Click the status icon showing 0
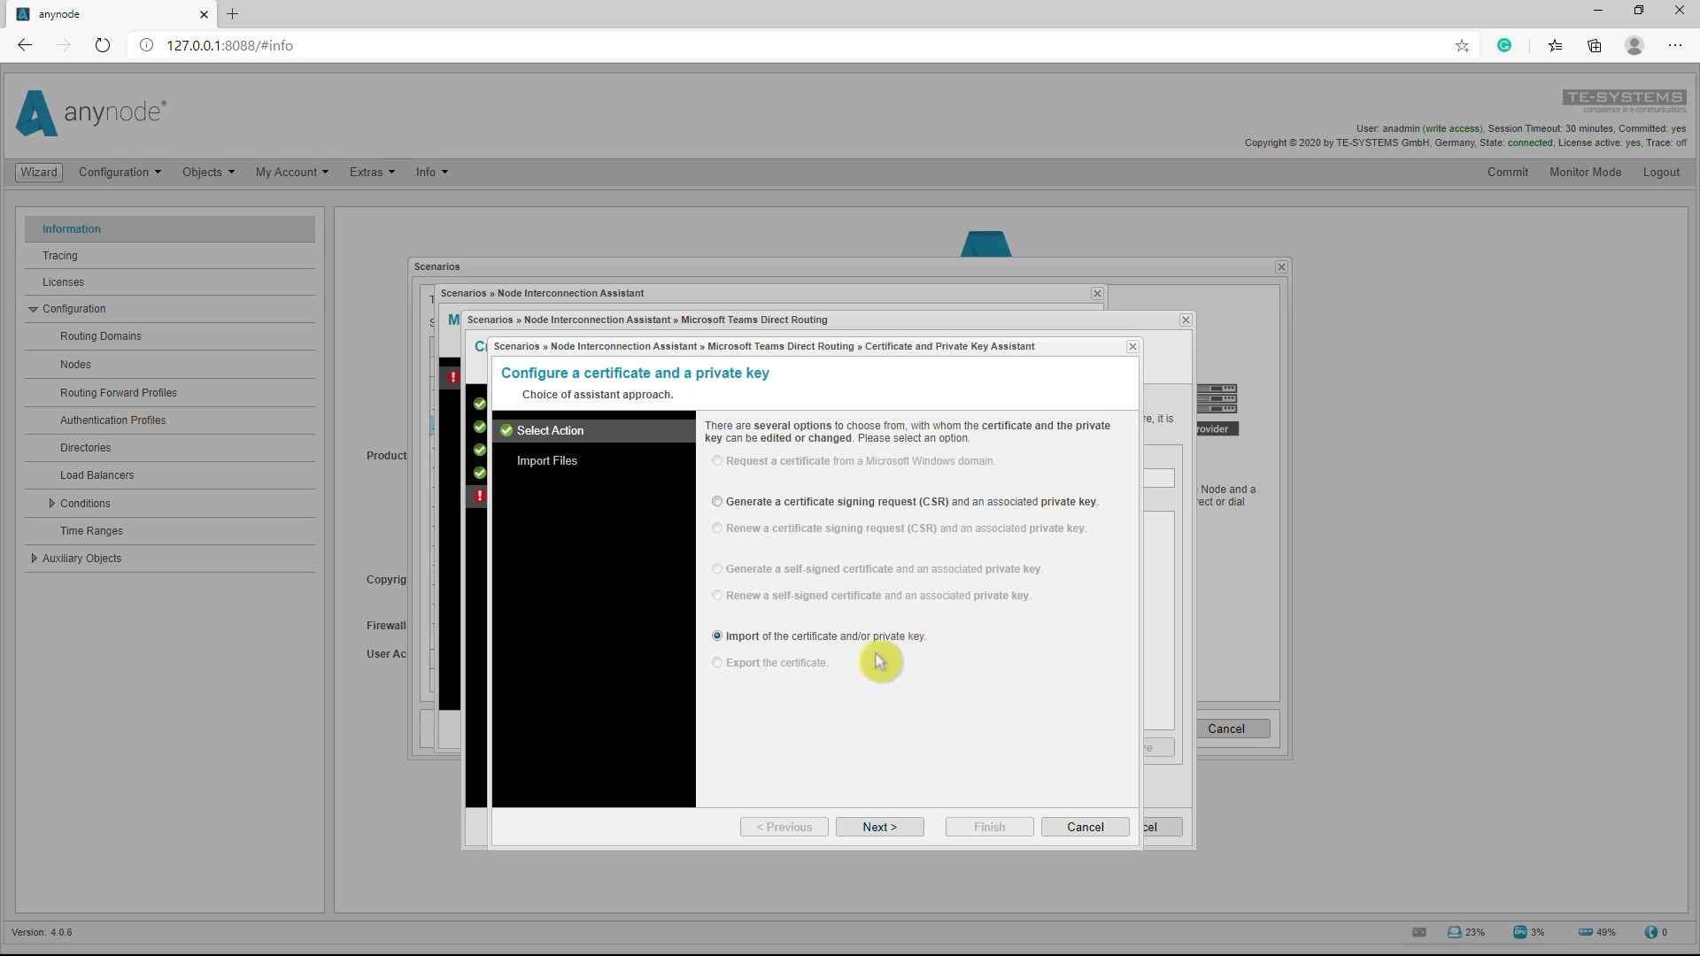This screenshot has width=1700, height=956. coord(1650,932)
